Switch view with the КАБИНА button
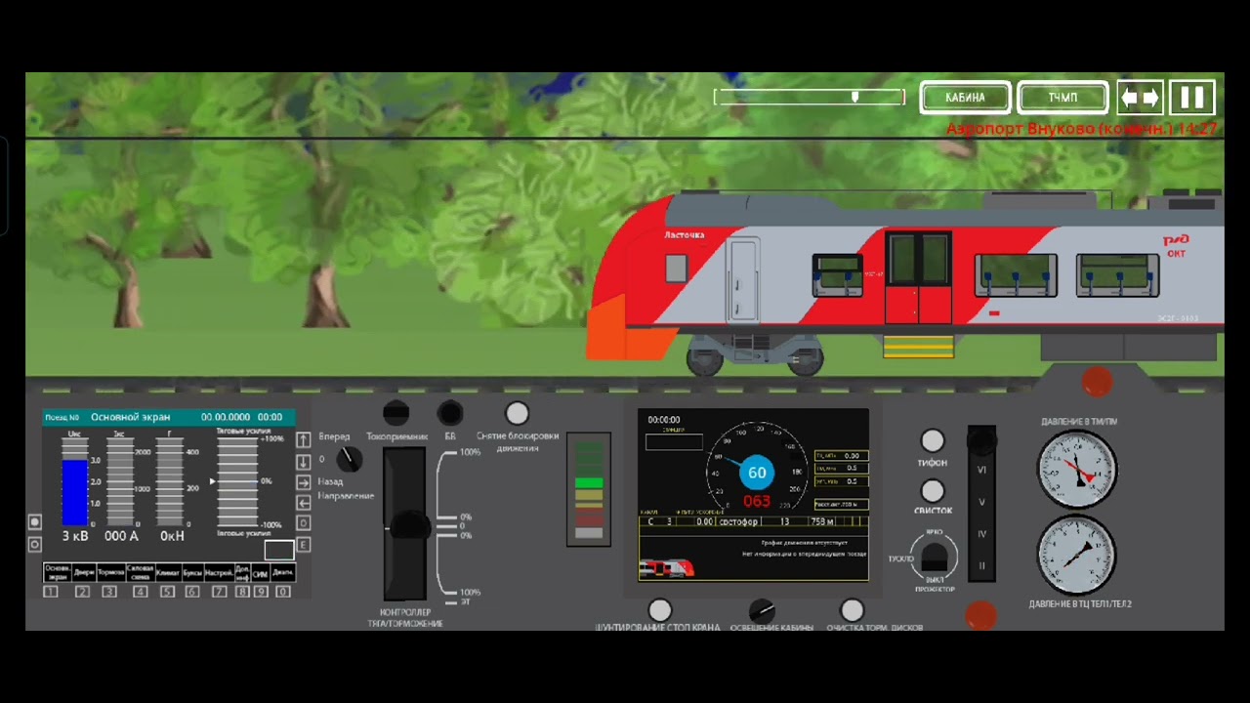This screenshot has width=1250, height=703. pyautogui.click(x=965, y=98)
